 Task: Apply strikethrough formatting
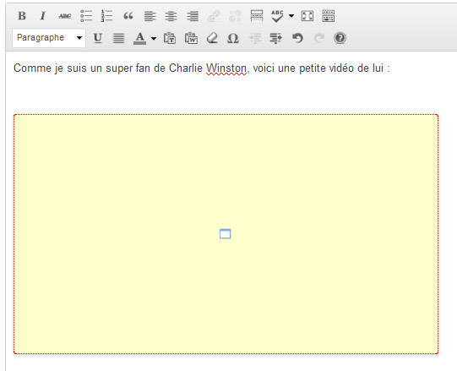tap(65, 16)
